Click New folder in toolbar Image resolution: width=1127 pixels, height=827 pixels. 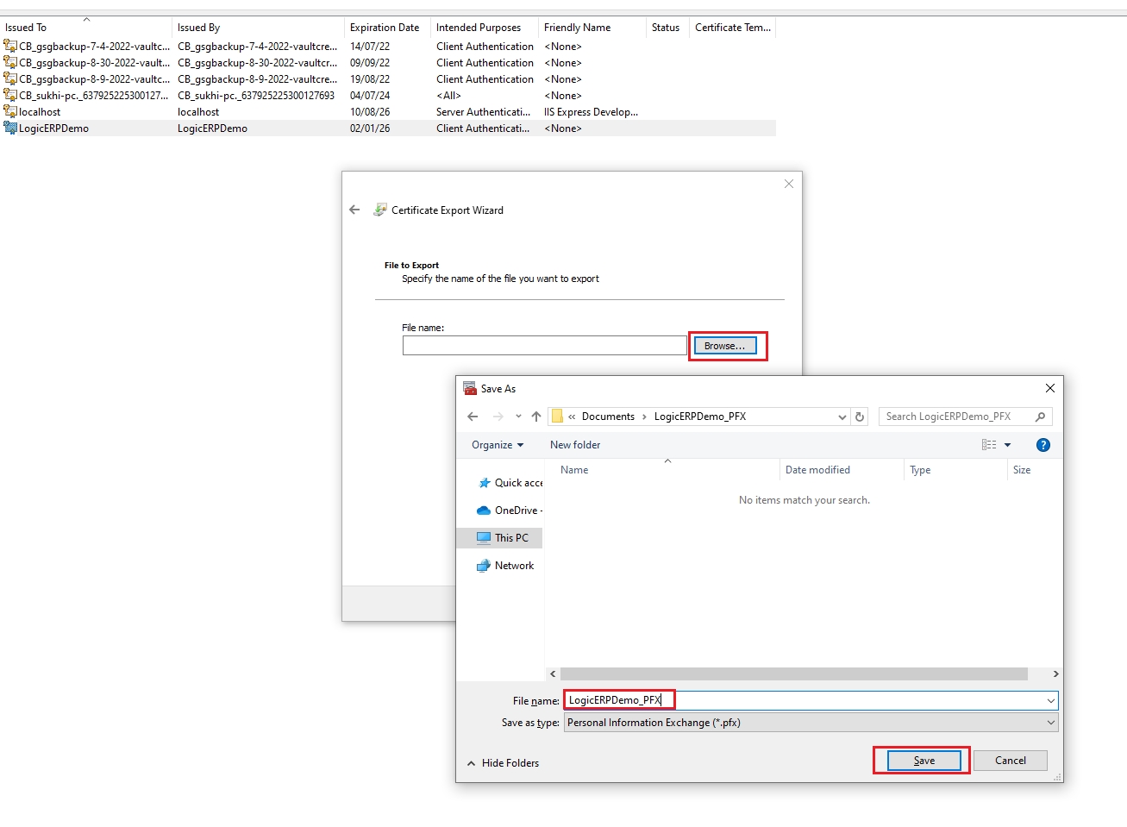click(x=575, y=445)
